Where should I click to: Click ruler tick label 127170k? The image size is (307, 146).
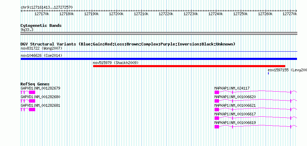pos(41,14)
